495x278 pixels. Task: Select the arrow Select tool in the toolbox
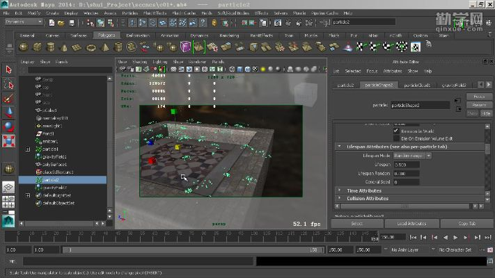pyautogui.click(x=8, y=69)
